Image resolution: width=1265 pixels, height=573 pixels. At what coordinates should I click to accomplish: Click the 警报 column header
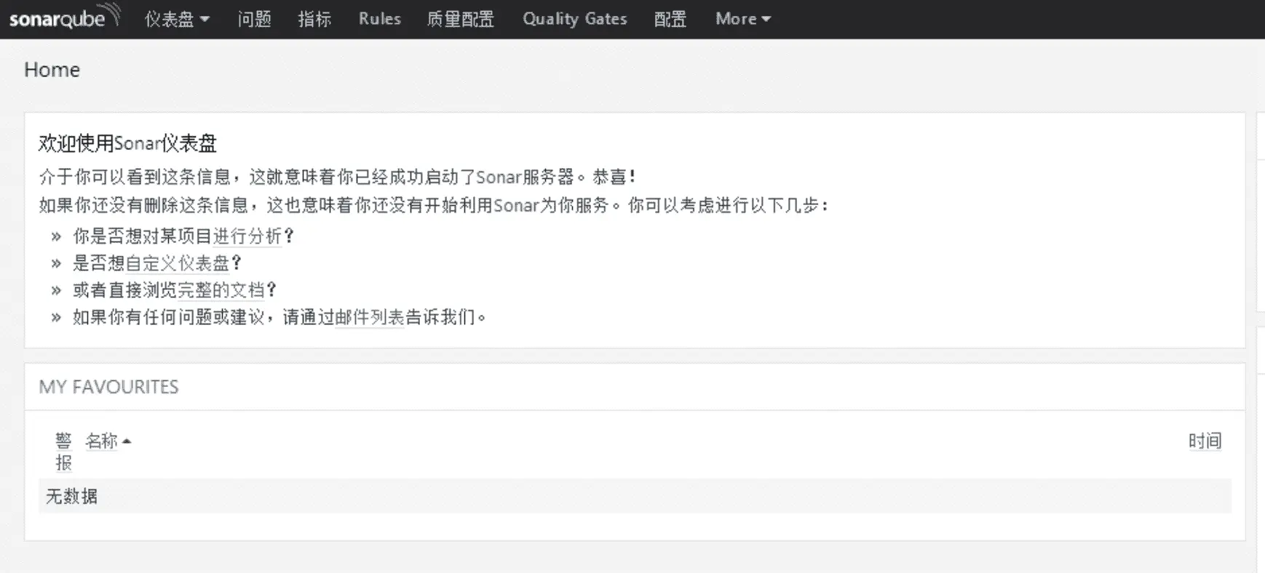[x=63, y=452]
